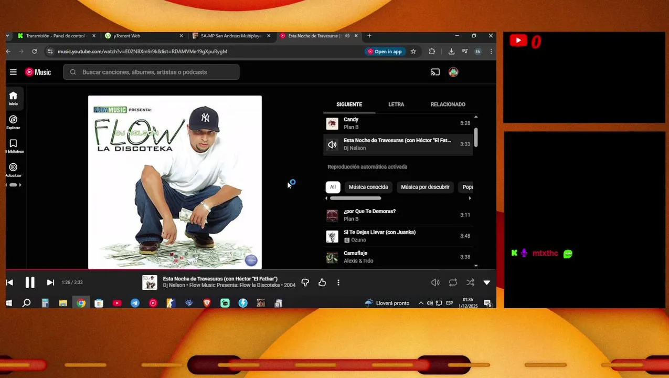
Task: Go to the previous track
Action: click(9, 282)
